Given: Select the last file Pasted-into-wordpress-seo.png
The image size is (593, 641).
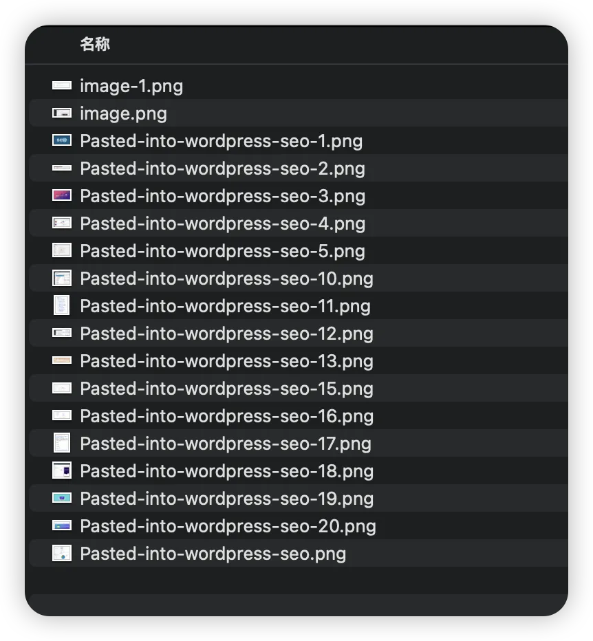Looking at the screenshot, I should tap(213, 554).
